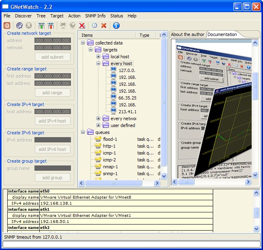
Task: Click the folder icon of collected data
Action: pos(90,43)
